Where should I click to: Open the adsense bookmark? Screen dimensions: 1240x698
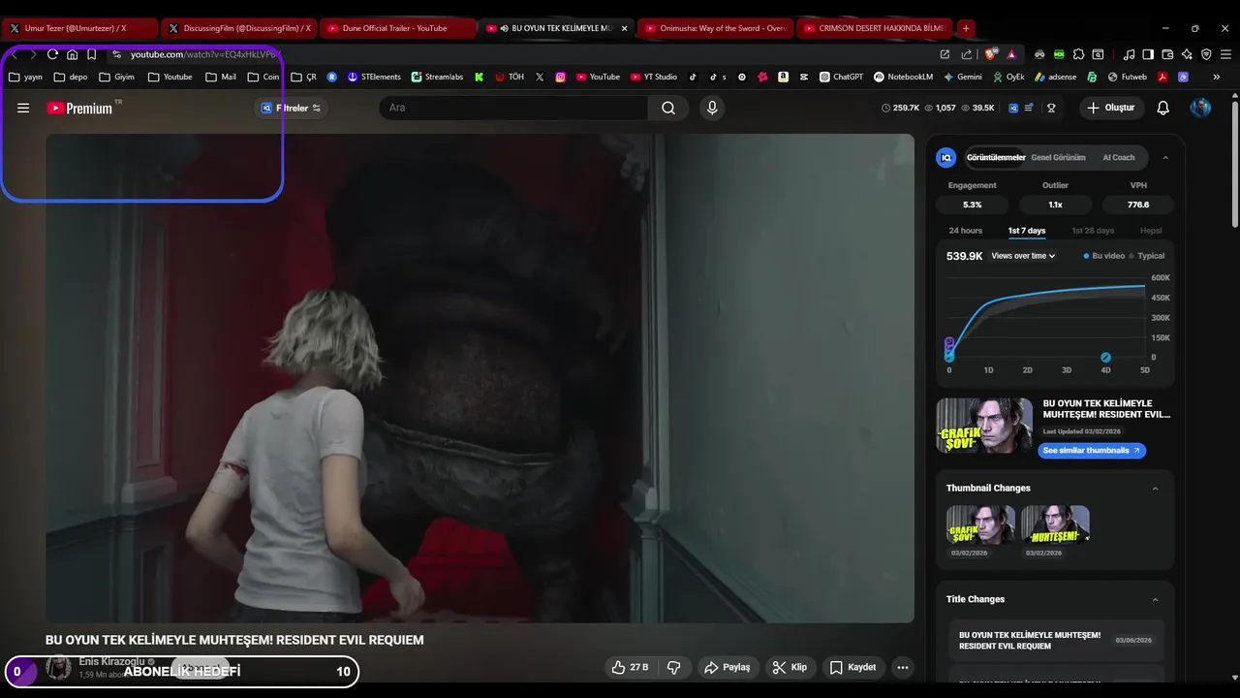pos(1056,77)
